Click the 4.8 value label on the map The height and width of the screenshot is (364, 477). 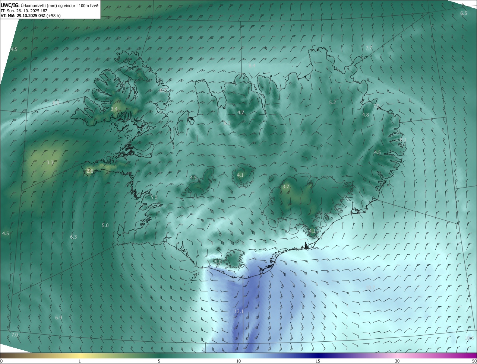[366, 115]
